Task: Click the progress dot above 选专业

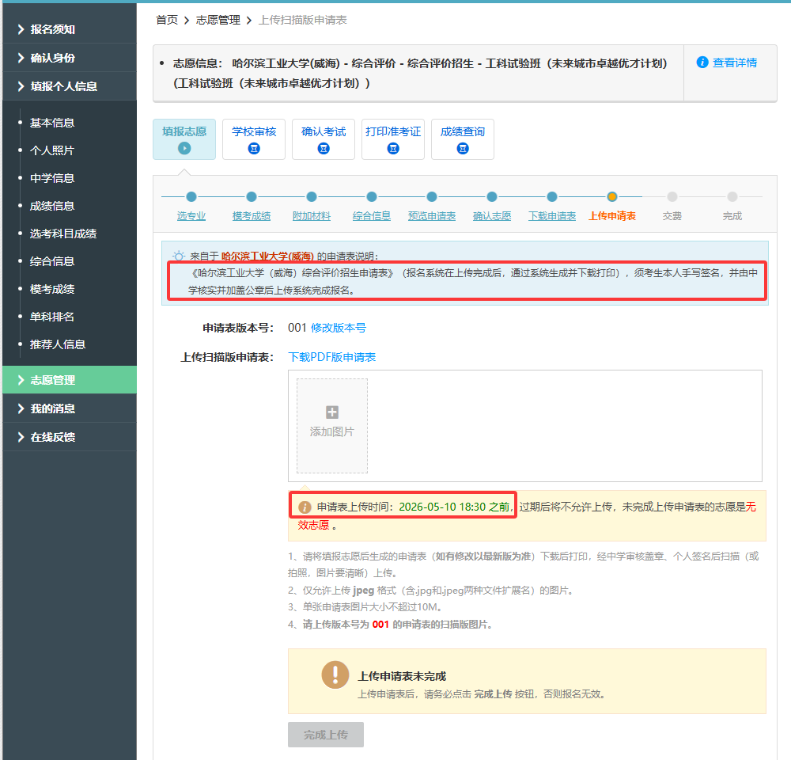Action: 191,197
